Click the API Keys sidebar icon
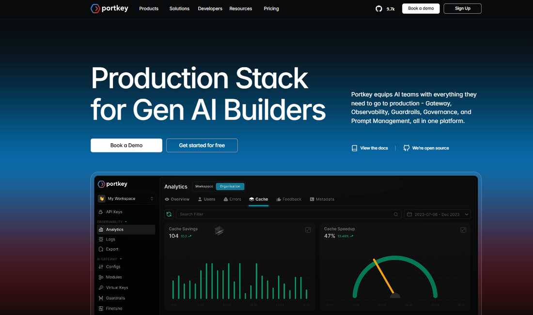 pos(101,212)
